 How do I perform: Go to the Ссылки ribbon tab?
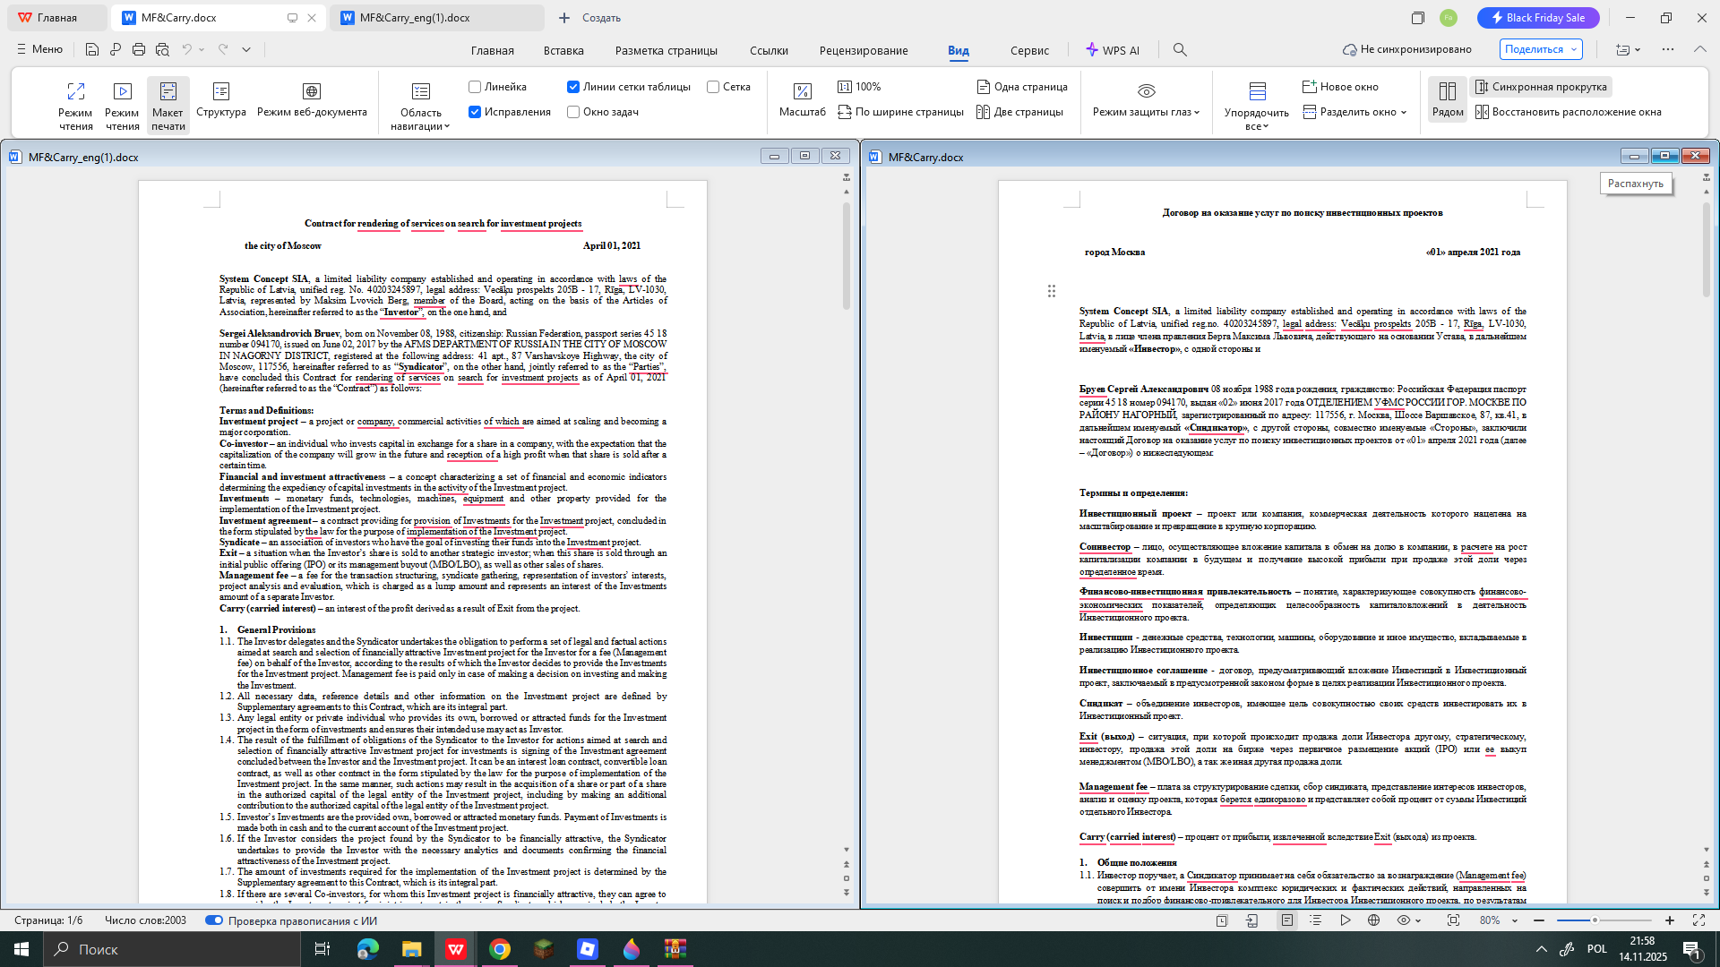769,50
